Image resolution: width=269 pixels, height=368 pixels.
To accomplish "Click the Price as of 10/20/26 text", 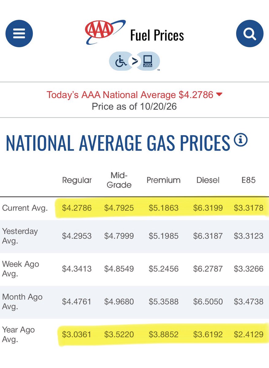I will [134, 106].
